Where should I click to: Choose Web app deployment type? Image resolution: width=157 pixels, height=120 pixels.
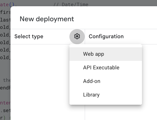(x=106, y=54)
